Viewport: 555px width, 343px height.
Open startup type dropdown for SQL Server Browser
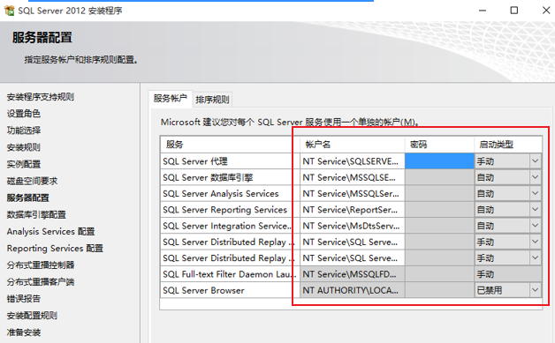pyautogui.click(x=536, y=290)
